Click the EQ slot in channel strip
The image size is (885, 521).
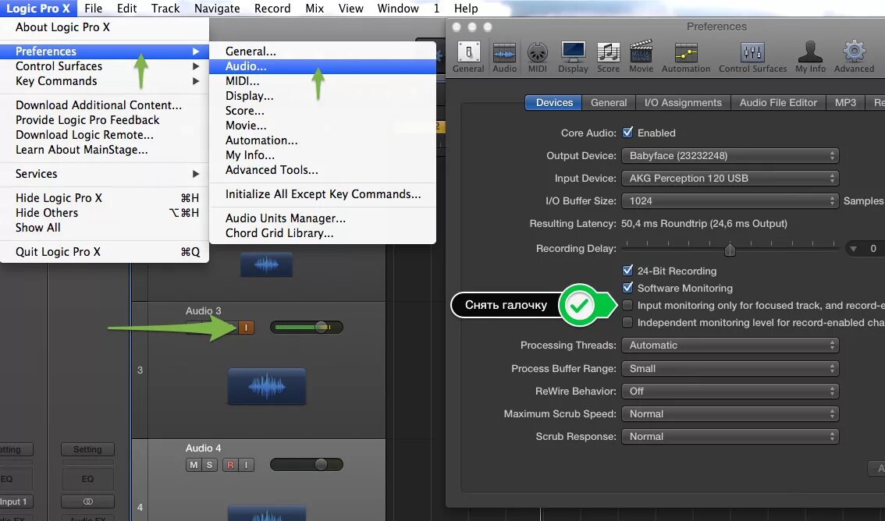[x=87, y=479]
